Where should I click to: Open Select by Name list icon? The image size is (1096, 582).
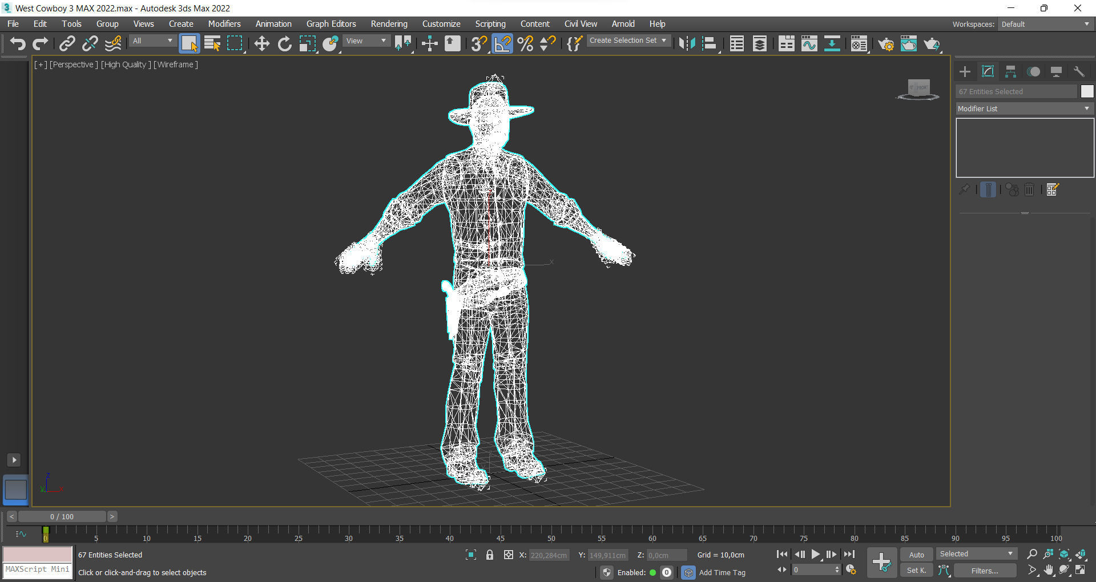[212, 43]
